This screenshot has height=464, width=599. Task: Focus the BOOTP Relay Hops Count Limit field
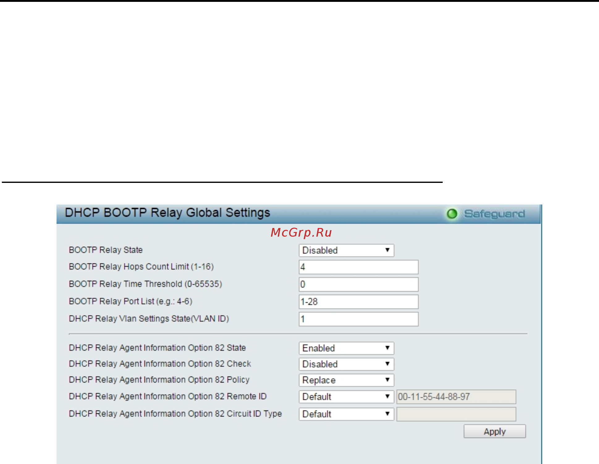tap(359, 267)
